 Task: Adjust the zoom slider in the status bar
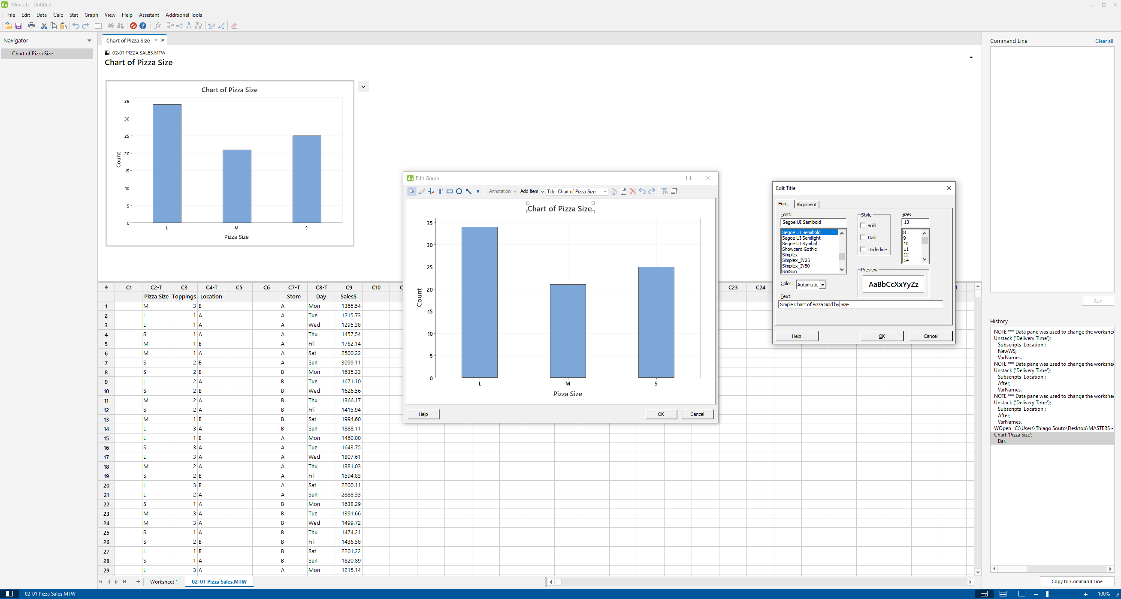point(1048,594)
